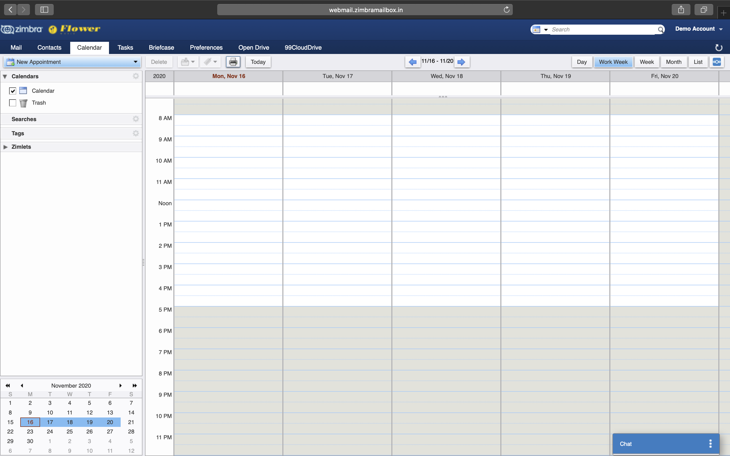Switch to Month view
This screenshot has height=456, width=730.
[673, 62]
